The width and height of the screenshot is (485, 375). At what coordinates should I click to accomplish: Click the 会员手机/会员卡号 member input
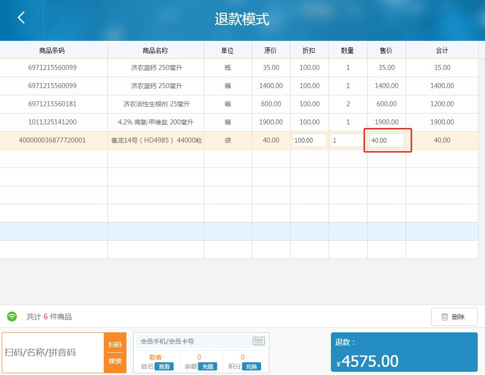click(190, 340)
